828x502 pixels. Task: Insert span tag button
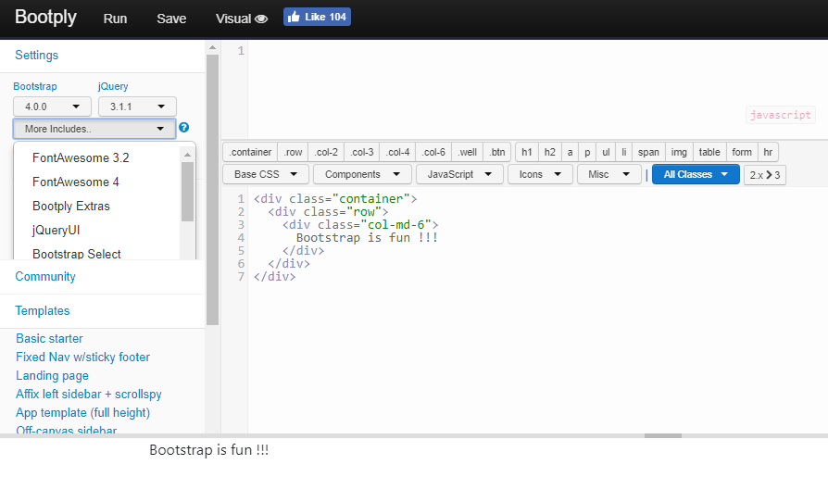[x=648, y=152]
